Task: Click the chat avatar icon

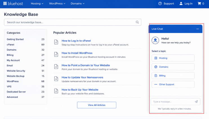Action: pyautogui.click(x=155, y=40)
